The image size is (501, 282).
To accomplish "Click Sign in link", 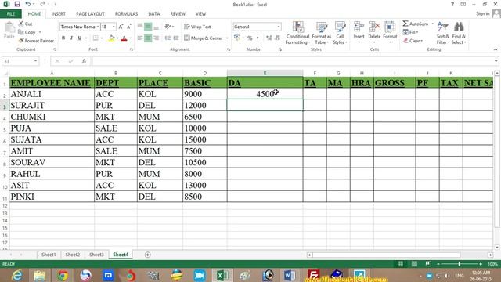I will [x=482, y=13].
